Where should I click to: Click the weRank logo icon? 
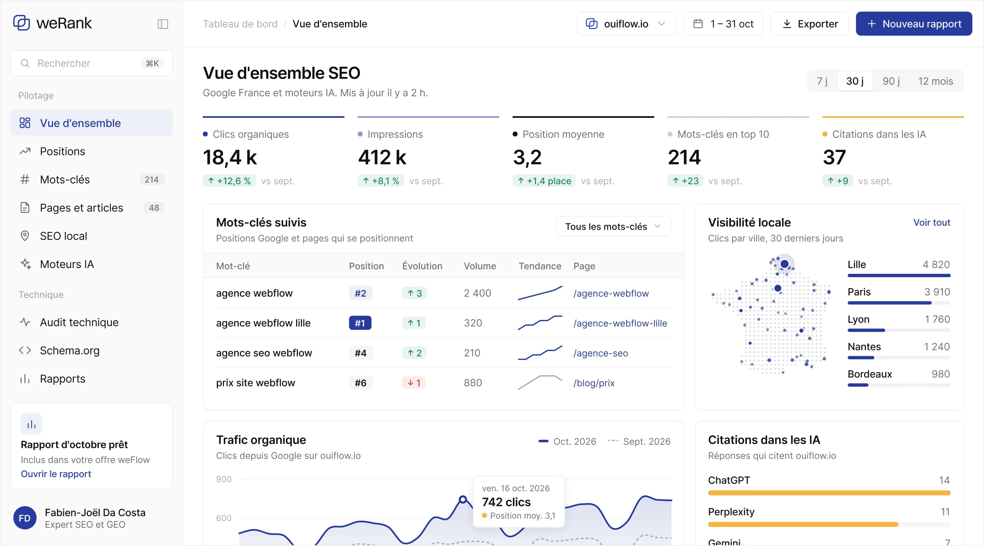(x=21, y=23)
